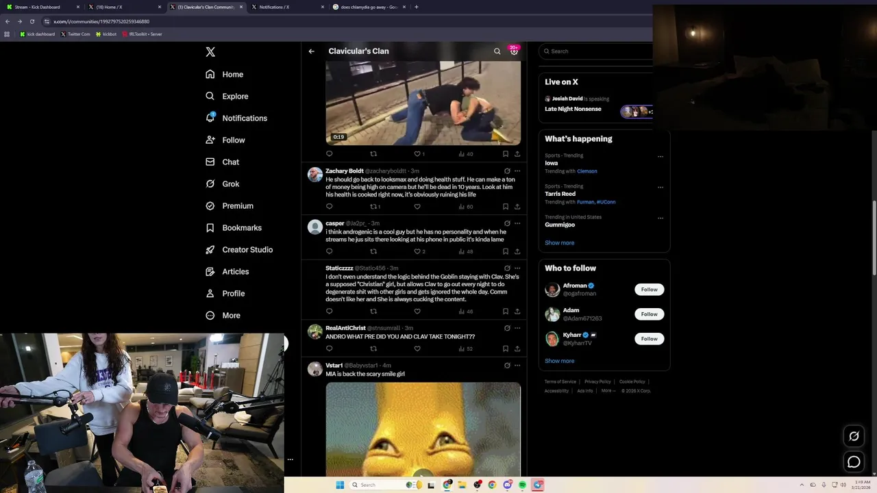Bookmark Zachary Boldt's post
This screenshot has height=493, width=877.
[506, 206]
